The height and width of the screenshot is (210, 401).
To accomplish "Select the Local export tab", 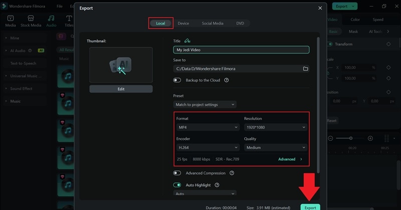I will point(160,23).
